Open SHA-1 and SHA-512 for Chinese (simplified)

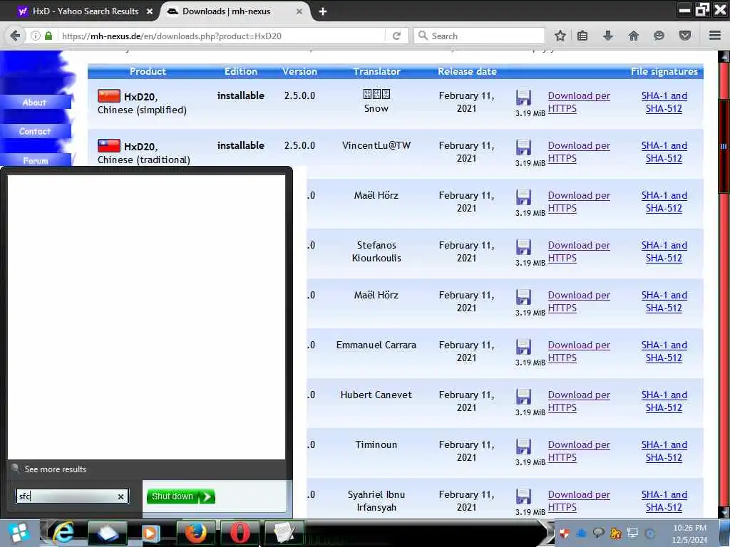pos(664,102)
